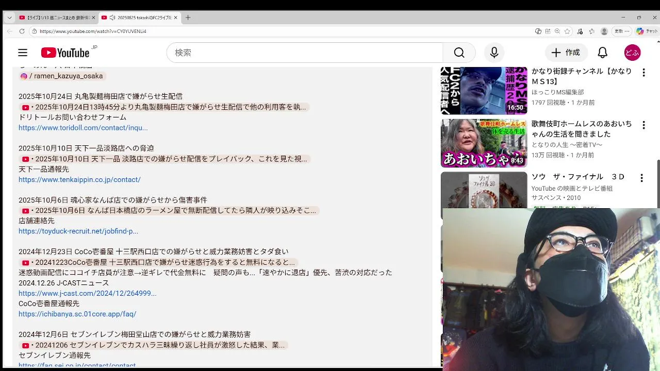
Task: Open the 20241206 セブンイレブン video chip link
Action: pos(153,345)
